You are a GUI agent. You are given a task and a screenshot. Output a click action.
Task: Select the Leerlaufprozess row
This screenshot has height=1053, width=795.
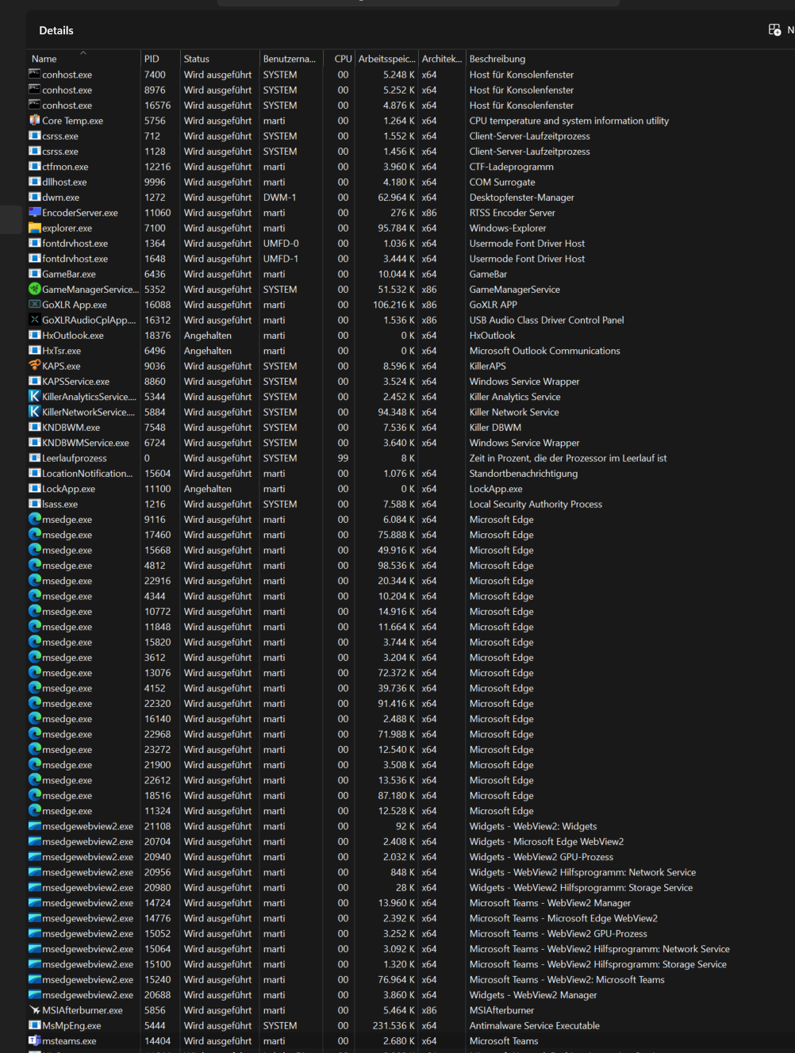coord(411,458)
